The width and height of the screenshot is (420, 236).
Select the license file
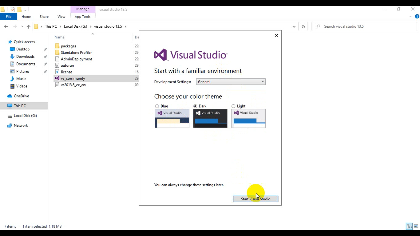(66, 72)
